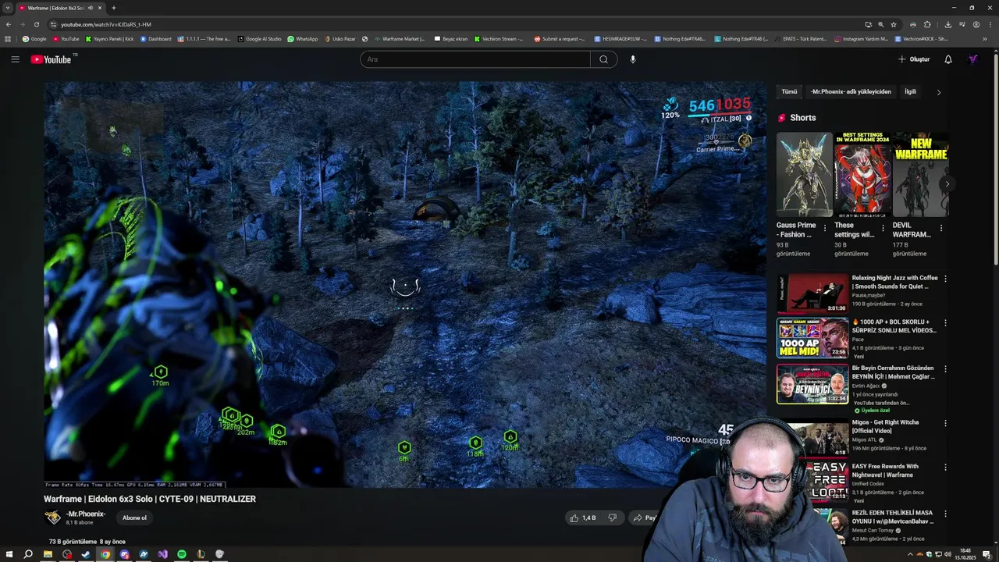Click the Paylaş share button
The image size is (999, 562).
[645, 518]
